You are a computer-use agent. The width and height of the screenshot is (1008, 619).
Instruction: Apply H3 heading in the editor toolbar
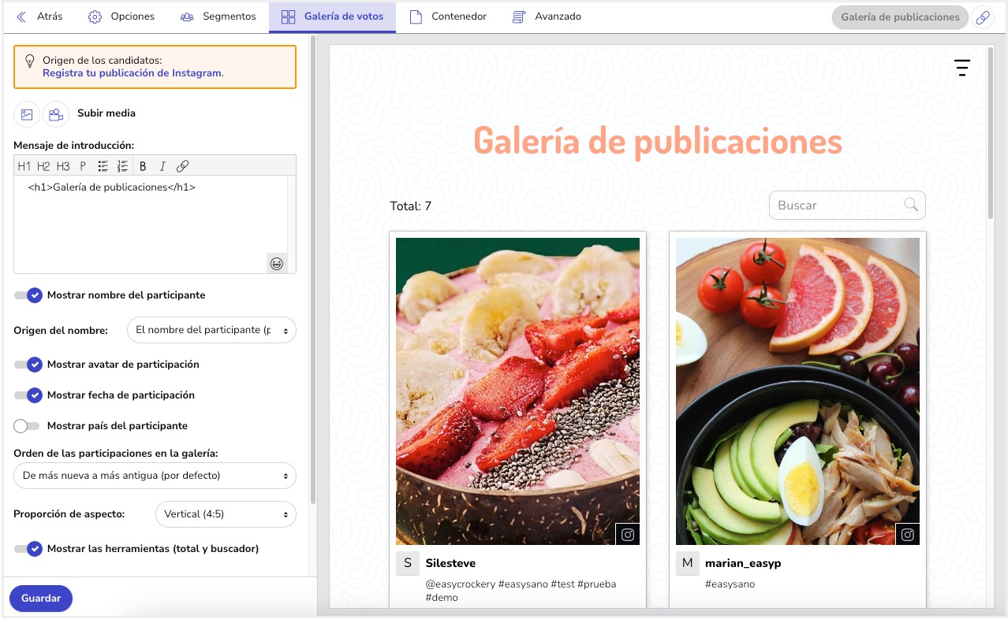[63, 166]
